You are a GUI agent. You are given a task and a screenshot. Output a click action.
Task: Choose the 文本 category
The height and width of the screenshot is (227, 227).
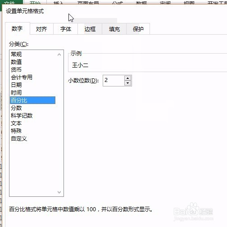tap(33, 123)
